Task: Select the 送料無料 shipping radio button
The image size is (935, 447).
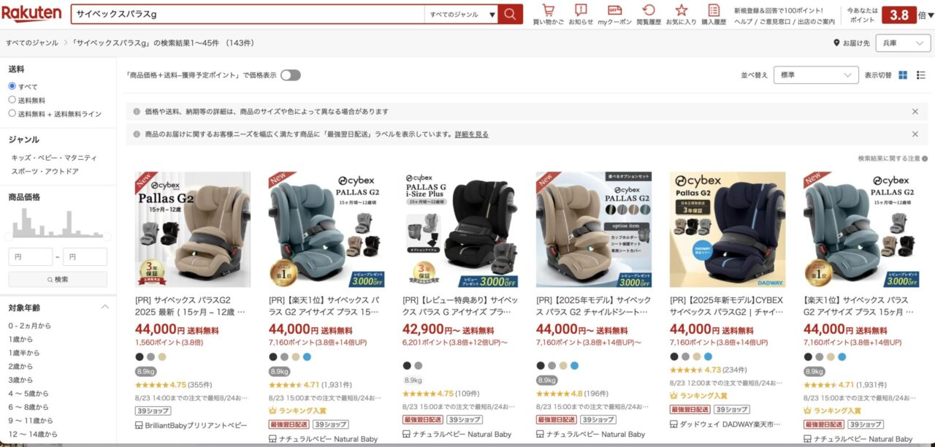Action: [x=12, y=100]
